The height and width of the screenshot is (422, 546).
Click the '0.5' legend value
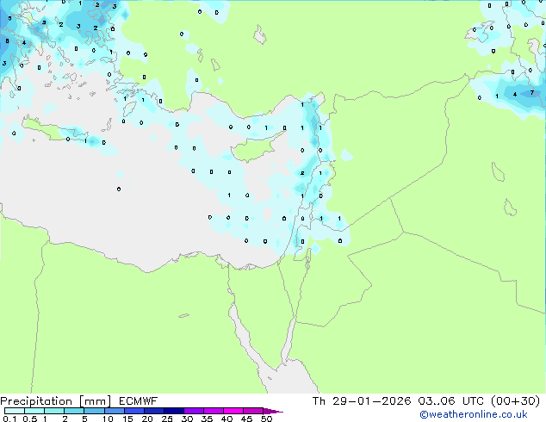[x=30, y=419]
